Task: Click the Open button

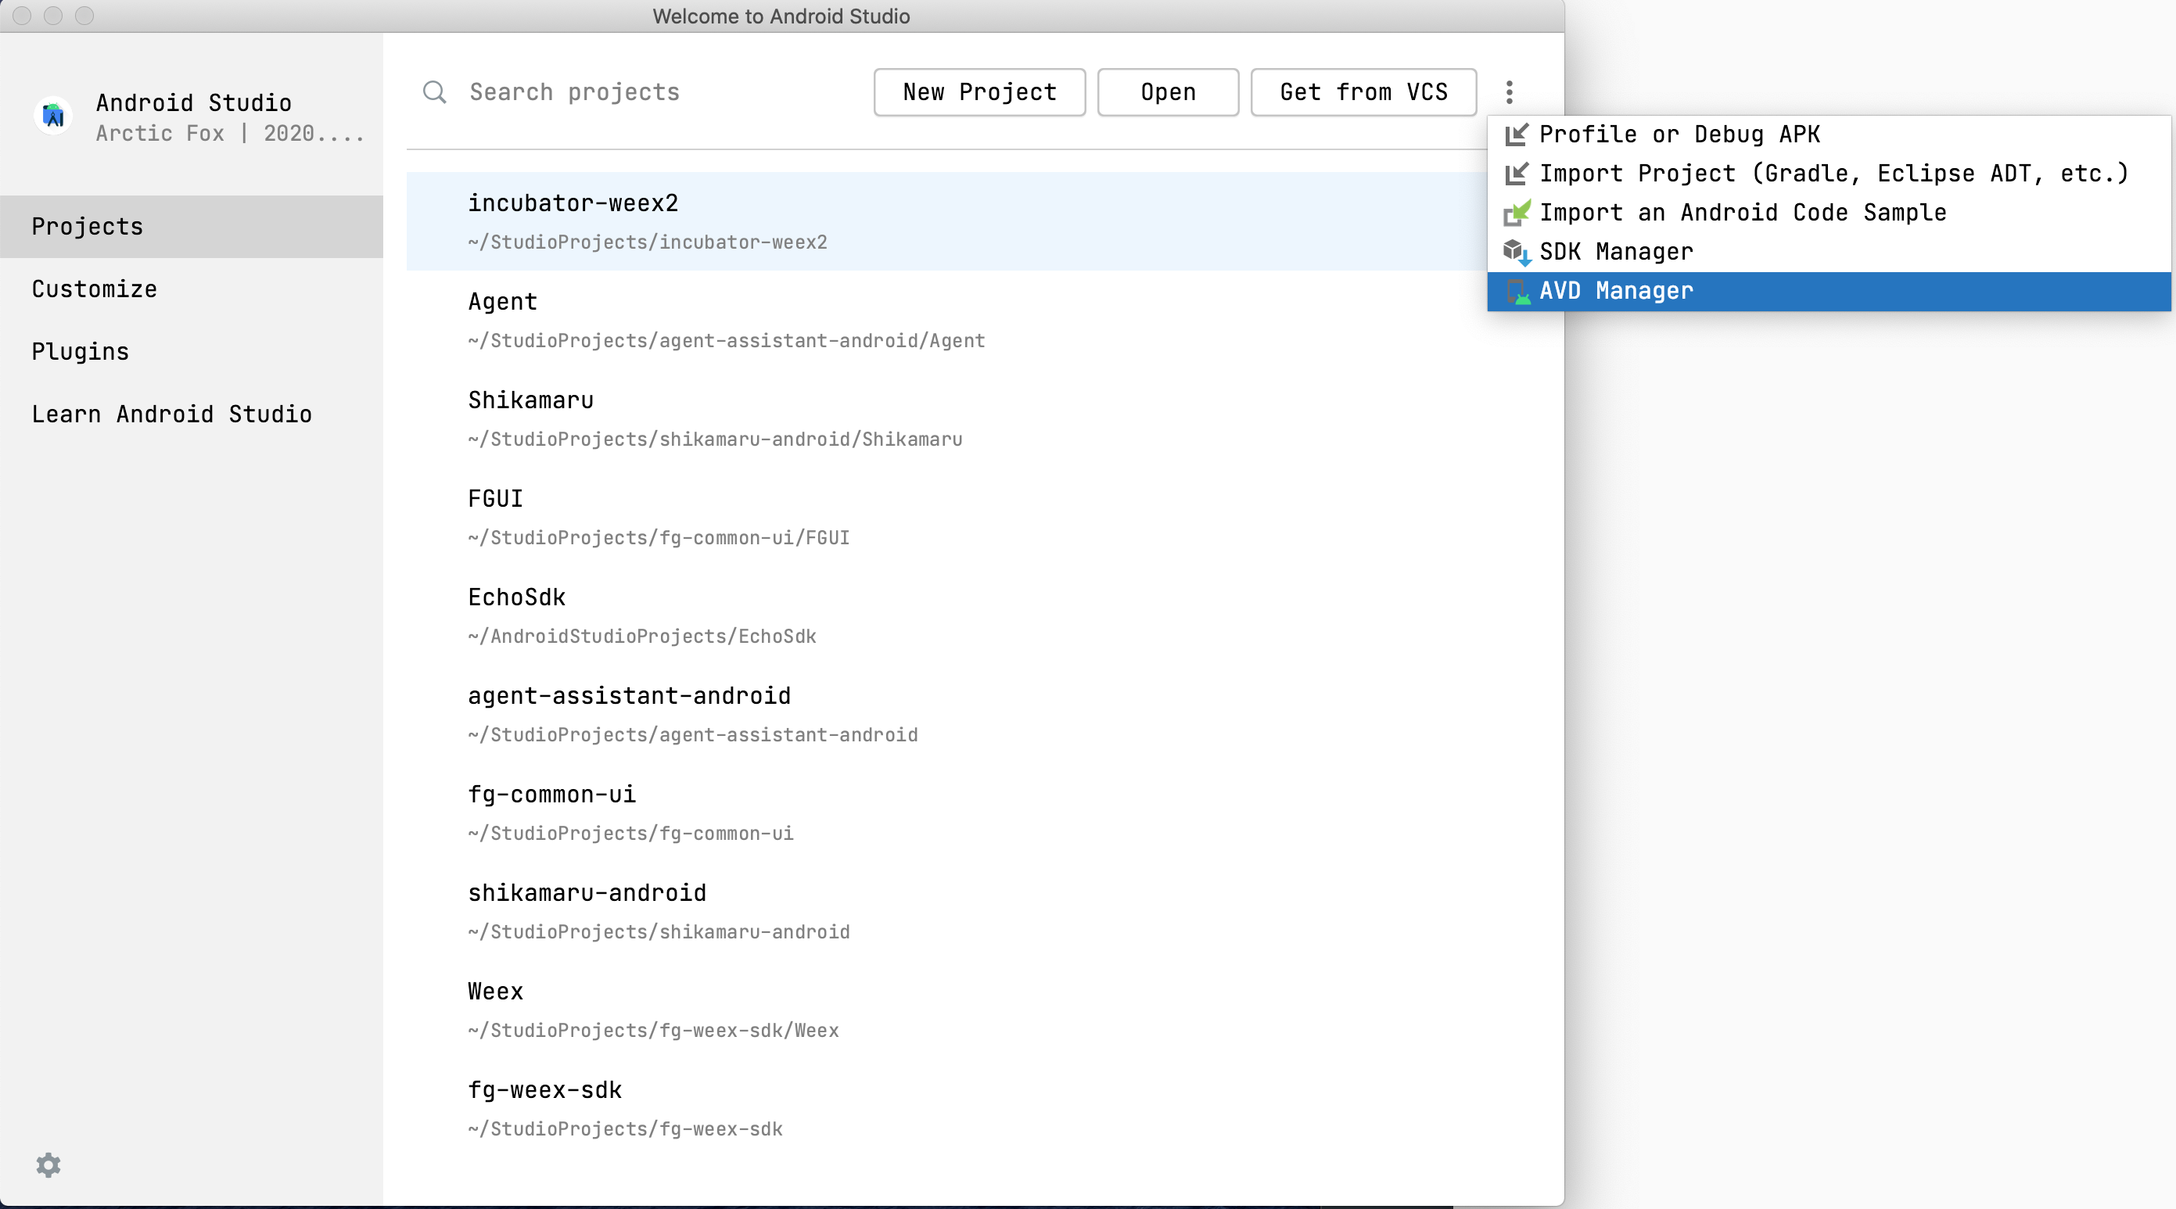Action: point(1168,92)
